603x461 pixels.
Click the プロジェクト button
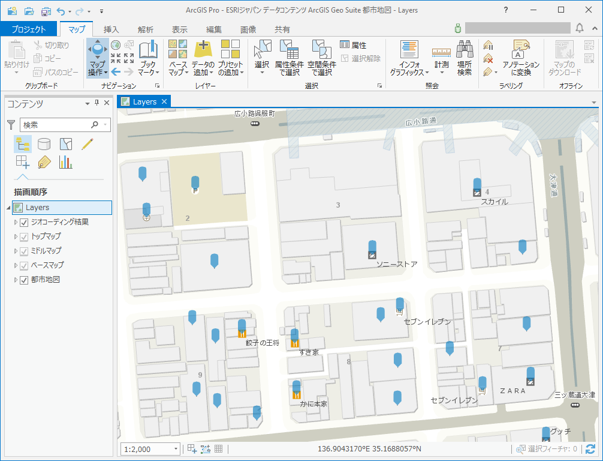[29, 29]
